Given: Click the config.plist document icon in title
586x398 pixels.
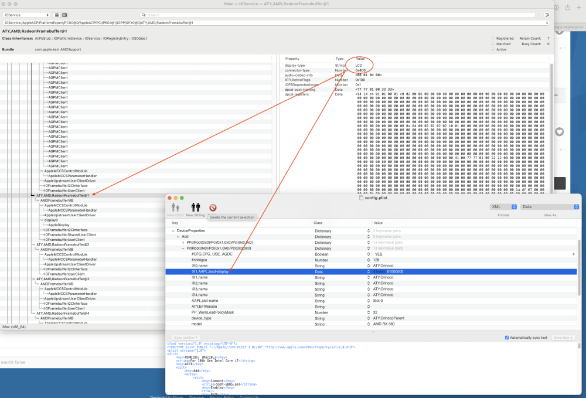Looking at the screenshot, I should (x=361, y=198).
